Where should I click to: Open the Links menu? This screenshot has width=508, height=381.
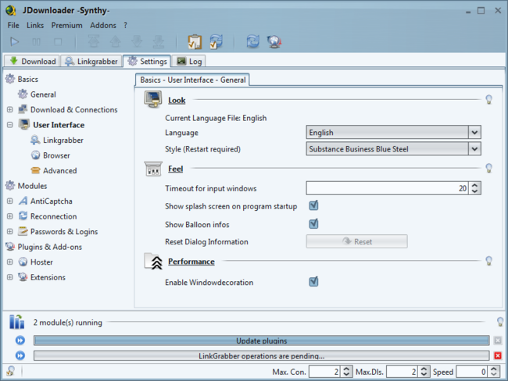click(x=35, y=25)
